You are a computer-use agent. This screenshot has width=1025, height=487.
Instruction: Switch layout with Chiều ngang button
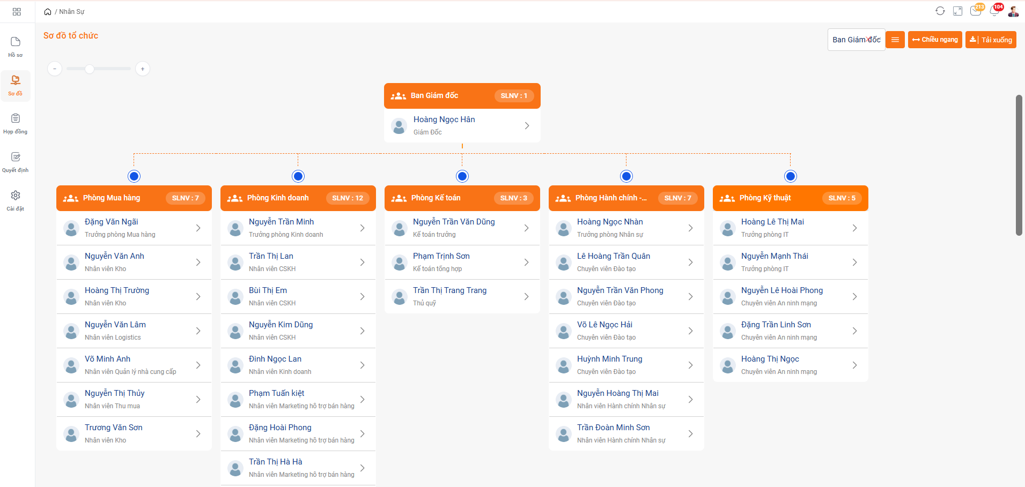click(x=935, y=40)
